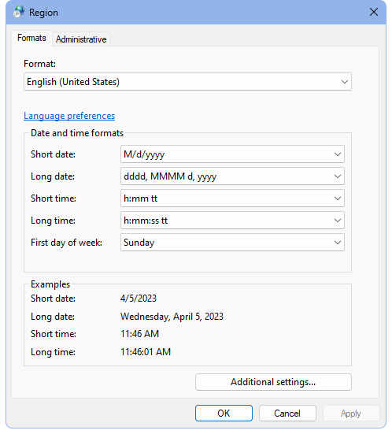The width and height of the screenshot is (392, 434).
Task: Click the Cancel button
Action: (287, 414)
